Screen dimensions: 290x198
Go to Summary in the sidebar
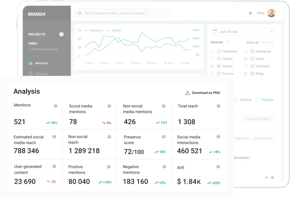(x=41, y=73)
